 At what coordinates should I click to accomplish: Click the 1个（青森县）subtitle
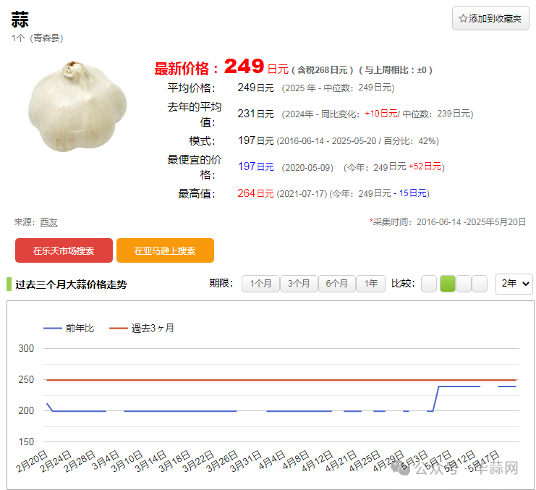point(38,38)
